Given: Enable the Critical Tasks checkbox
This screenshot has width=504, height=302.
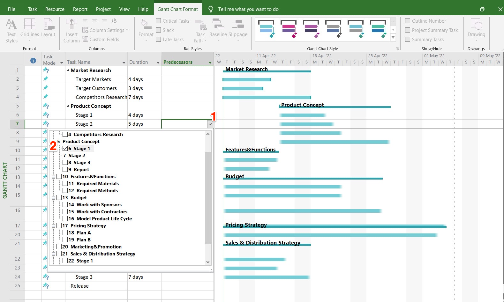Looking at the screenshot, I should tap(158, 21).
